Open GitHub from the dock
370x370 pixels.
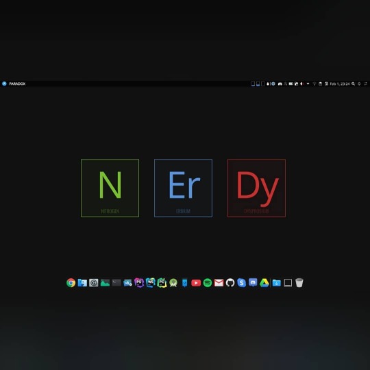[x=230, y=283]
